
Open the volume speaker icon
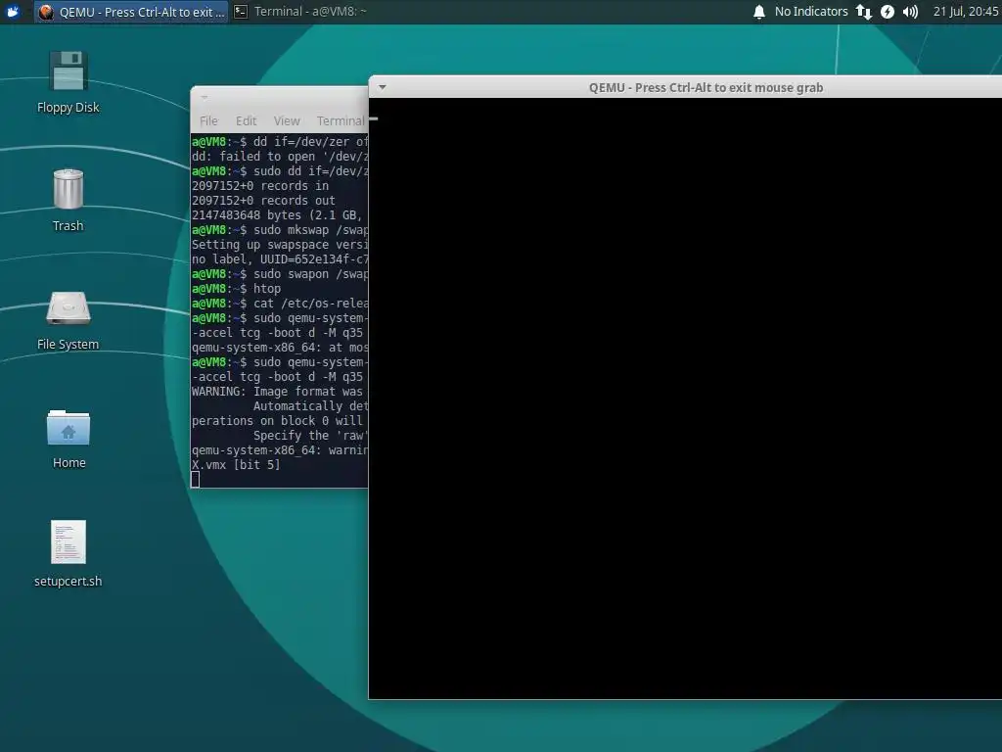911,12
